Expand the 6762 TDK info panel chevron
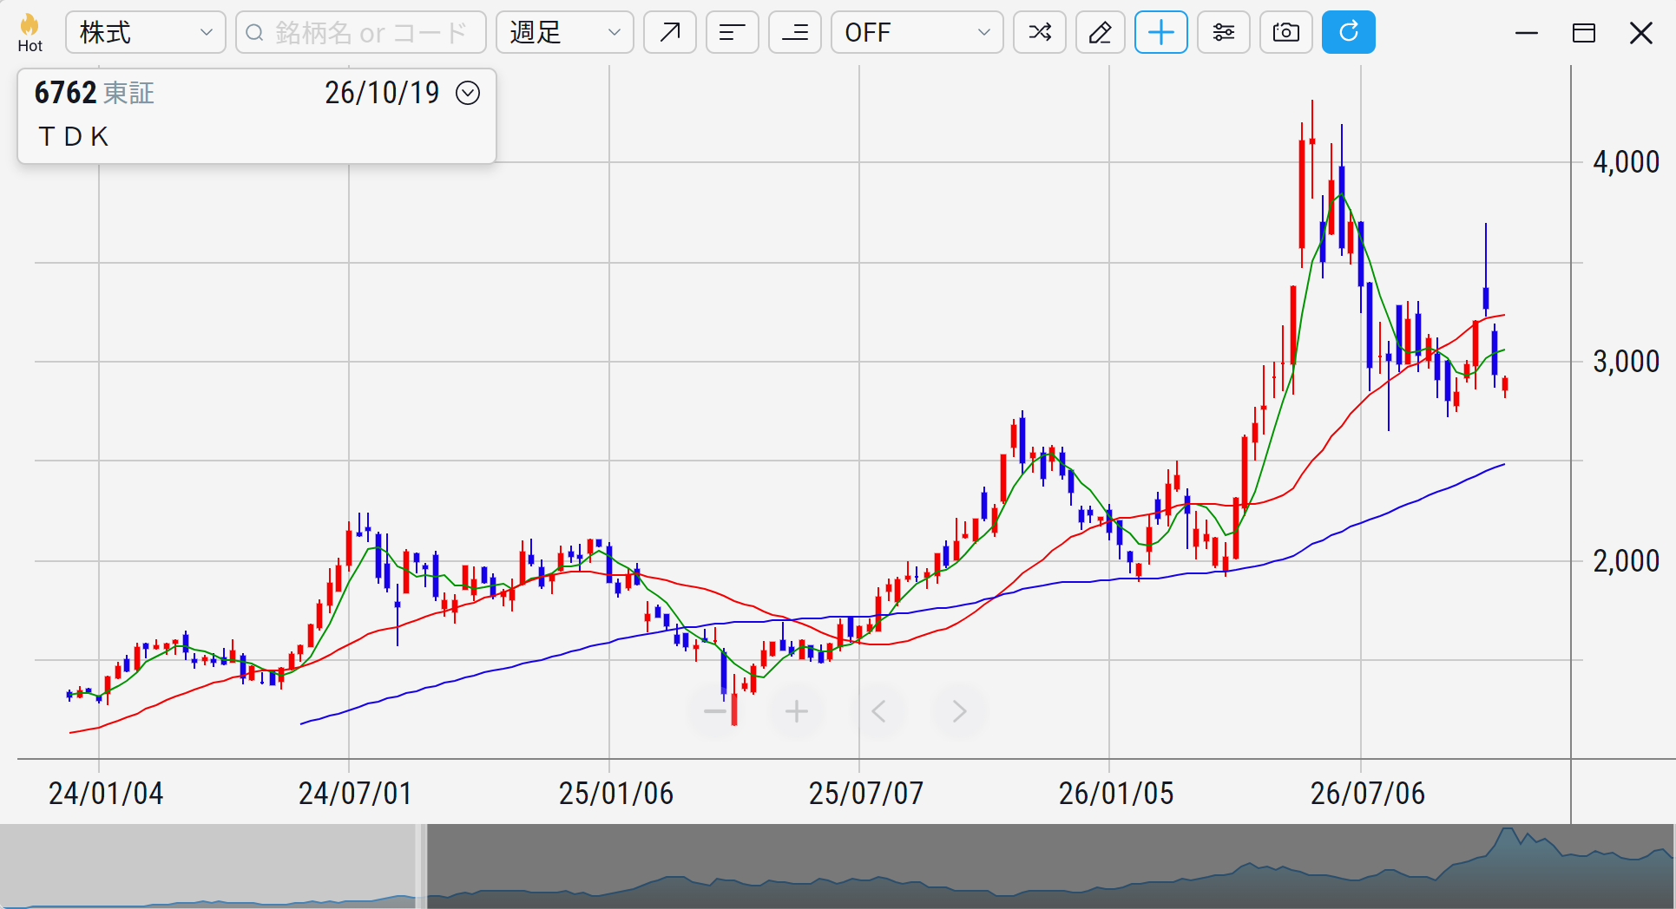 [468, 93]
